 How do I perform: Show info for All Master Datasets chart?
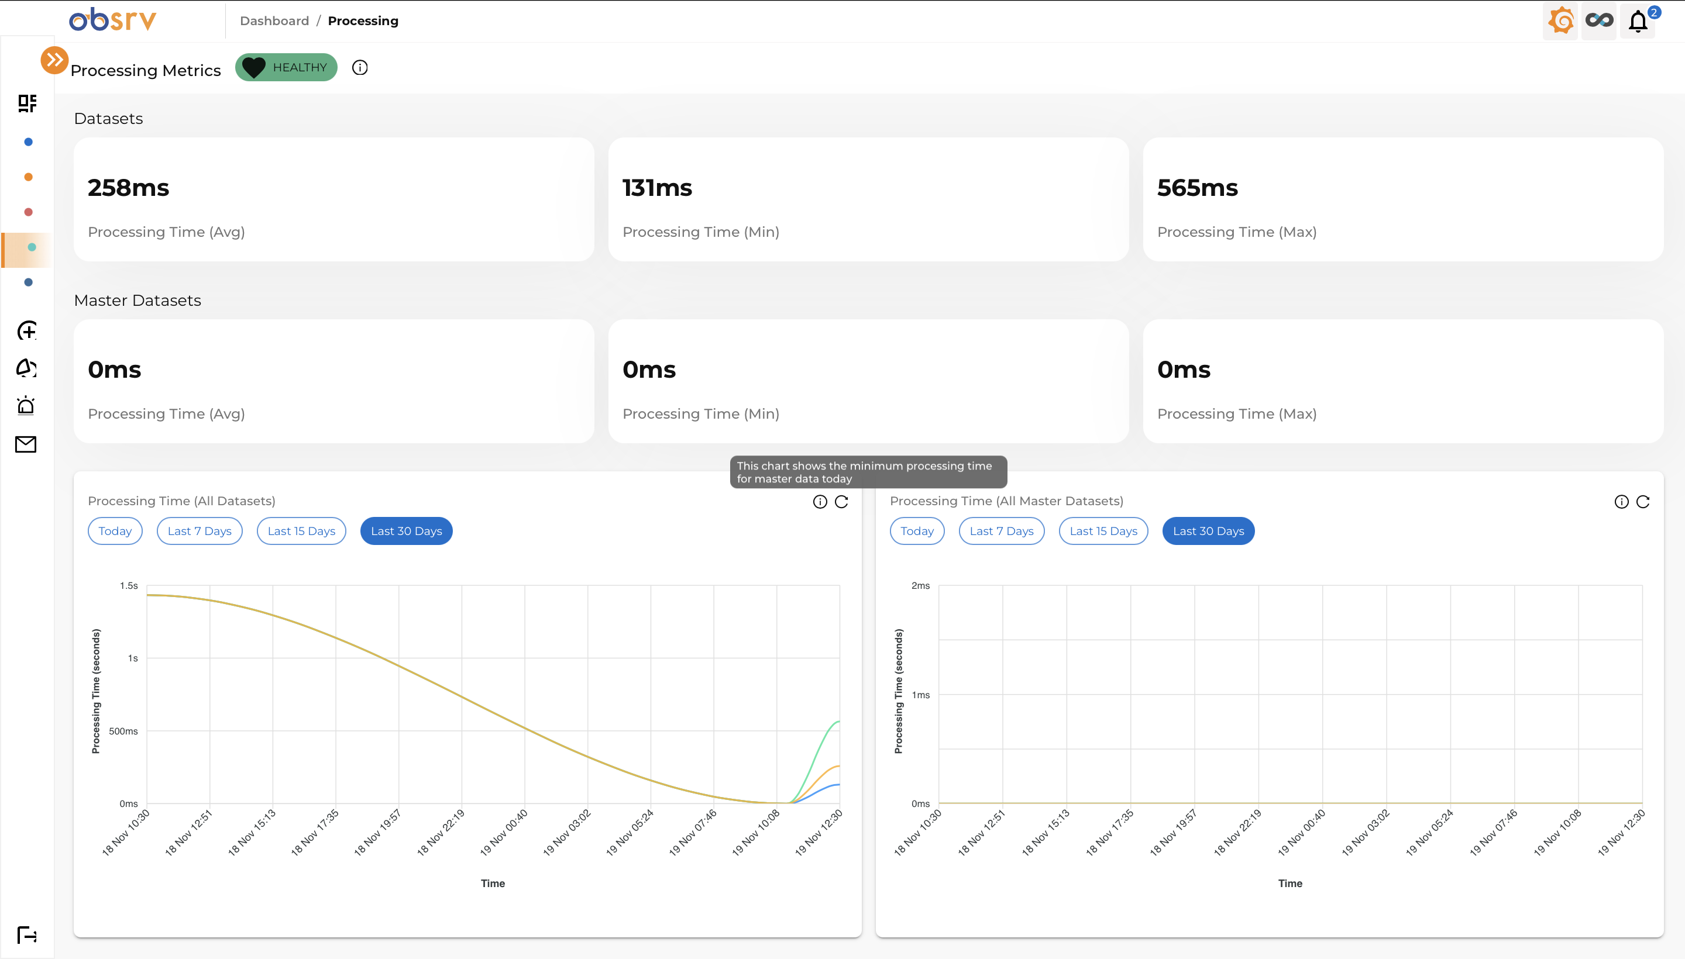pos(1622,502)
